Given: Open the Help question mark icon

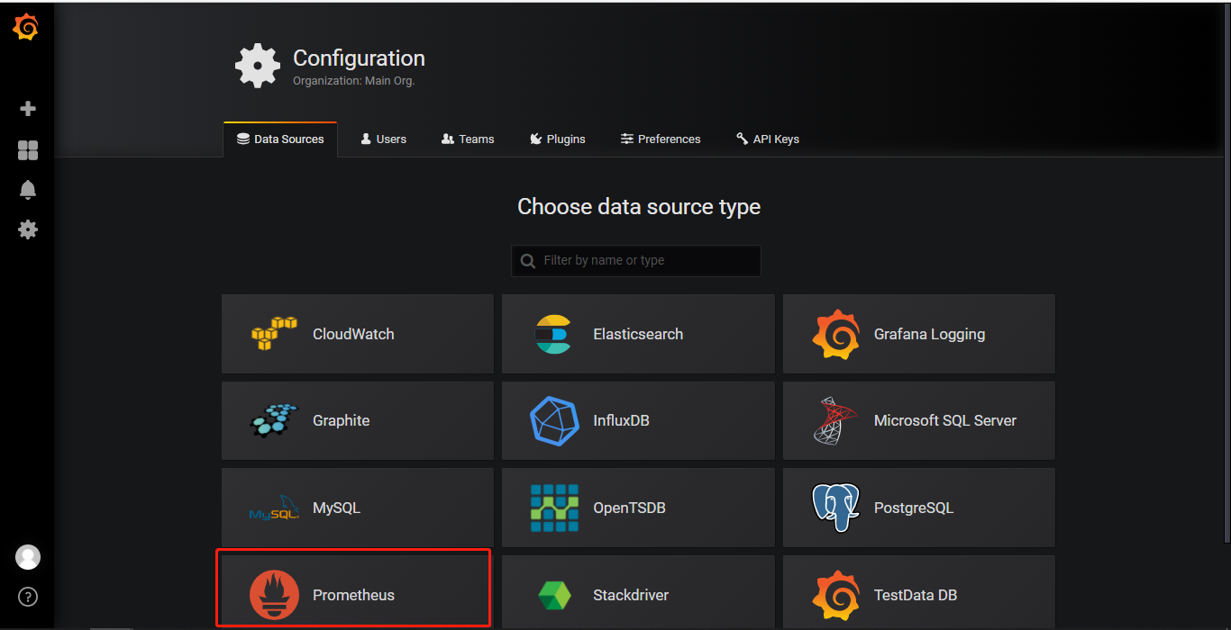Looking at the screenshot, I should point(28,596).
